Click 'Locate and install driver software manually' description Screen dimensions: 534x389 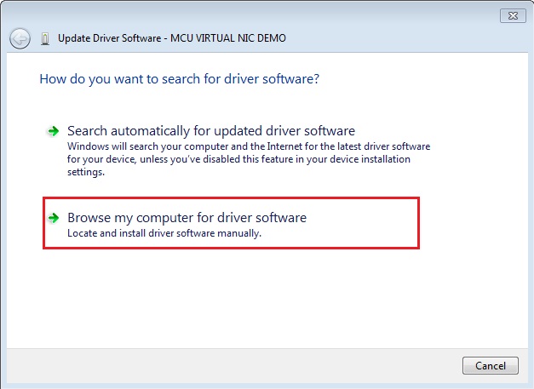(x=164, y=233)
